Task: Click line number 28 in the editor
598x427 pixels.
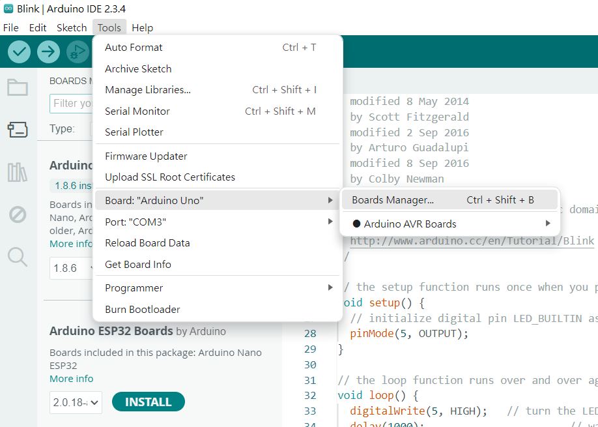Action: tap(311, 333)
